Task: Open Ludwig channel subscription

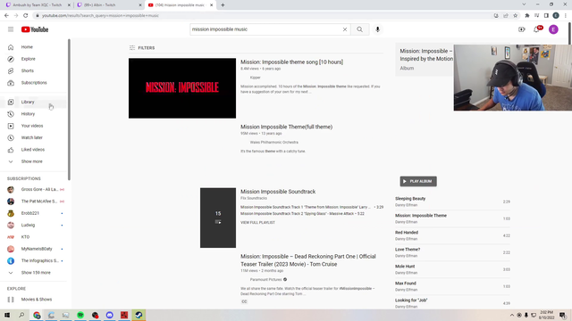Action: 34,225
